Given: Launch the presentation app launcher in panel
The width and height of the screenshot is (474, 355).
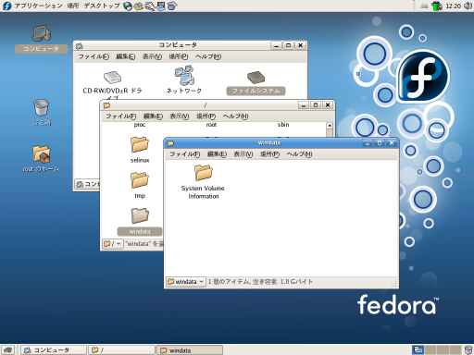Looking at the screenshot, I should point(161,6).
